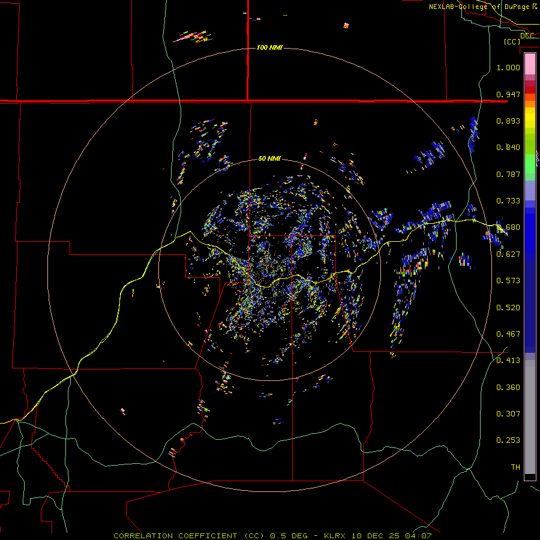Viewport: 540px width, 540px height.
Task: Click the 0.733 legend value
Action: coord(508,201)
